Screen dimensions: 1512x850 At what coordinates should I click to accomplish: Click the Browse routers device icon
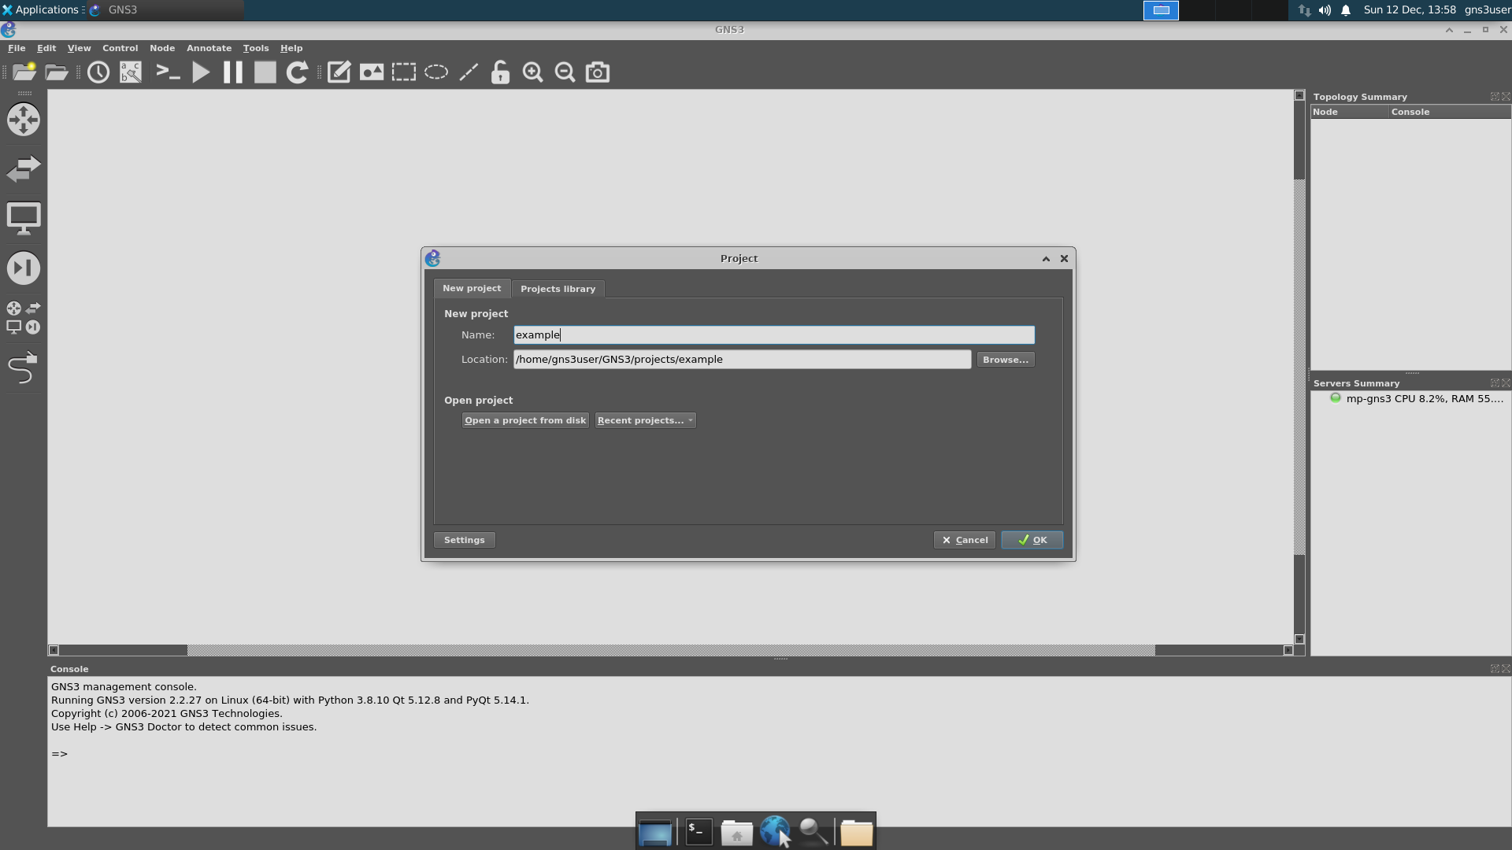coord(24,120)
